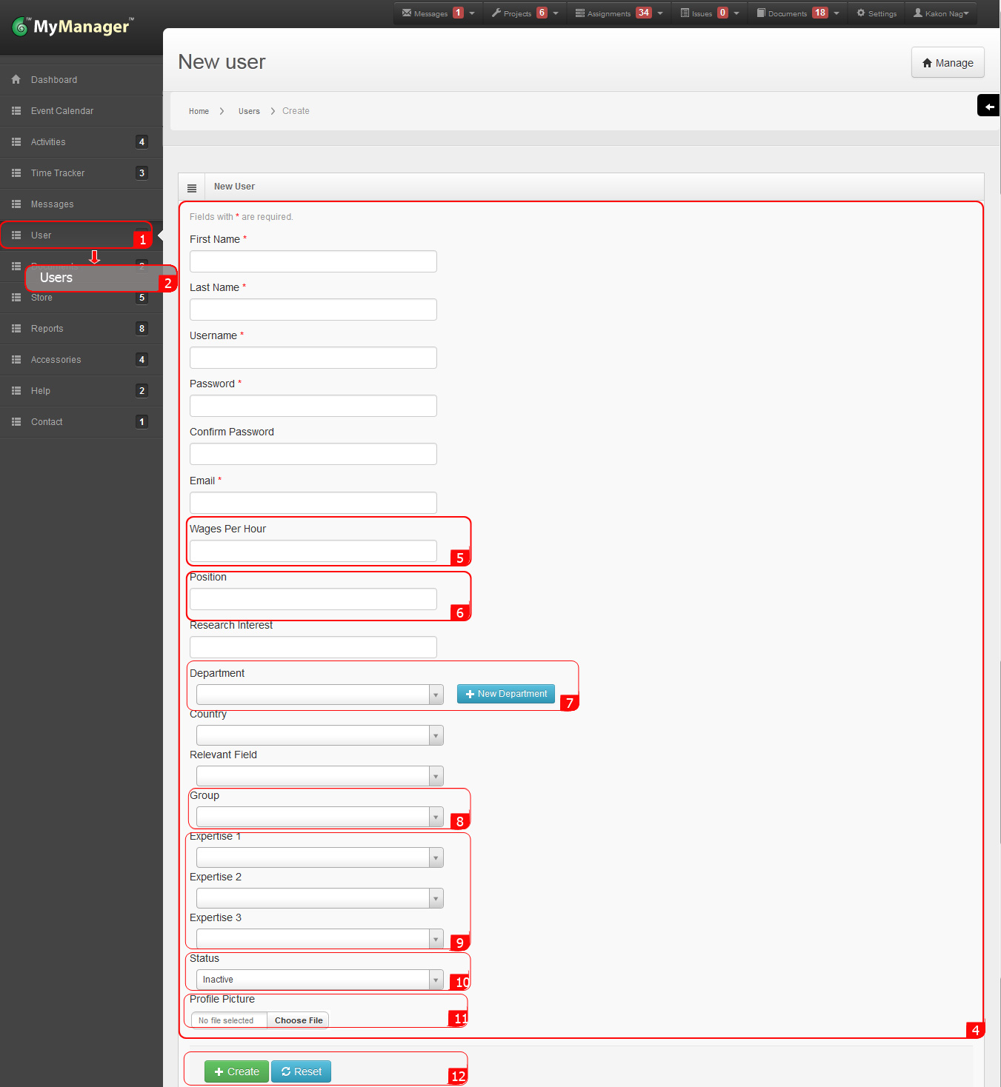1001x1087 pixels.
Task: Click the Reset button
Action: [x=301, y=1071]
